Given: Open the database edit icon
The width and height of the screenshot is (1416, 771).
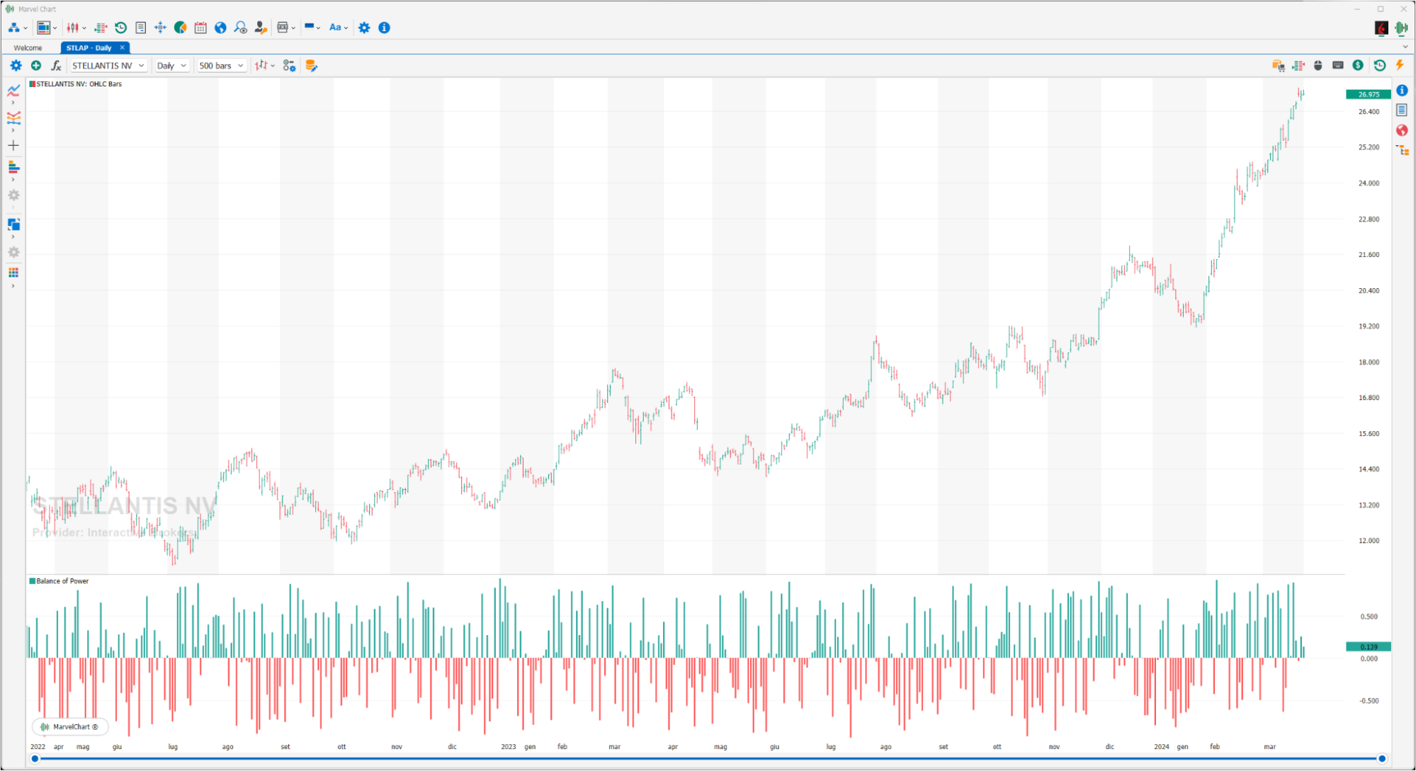Looking at the screenshot, I should 311,66.
